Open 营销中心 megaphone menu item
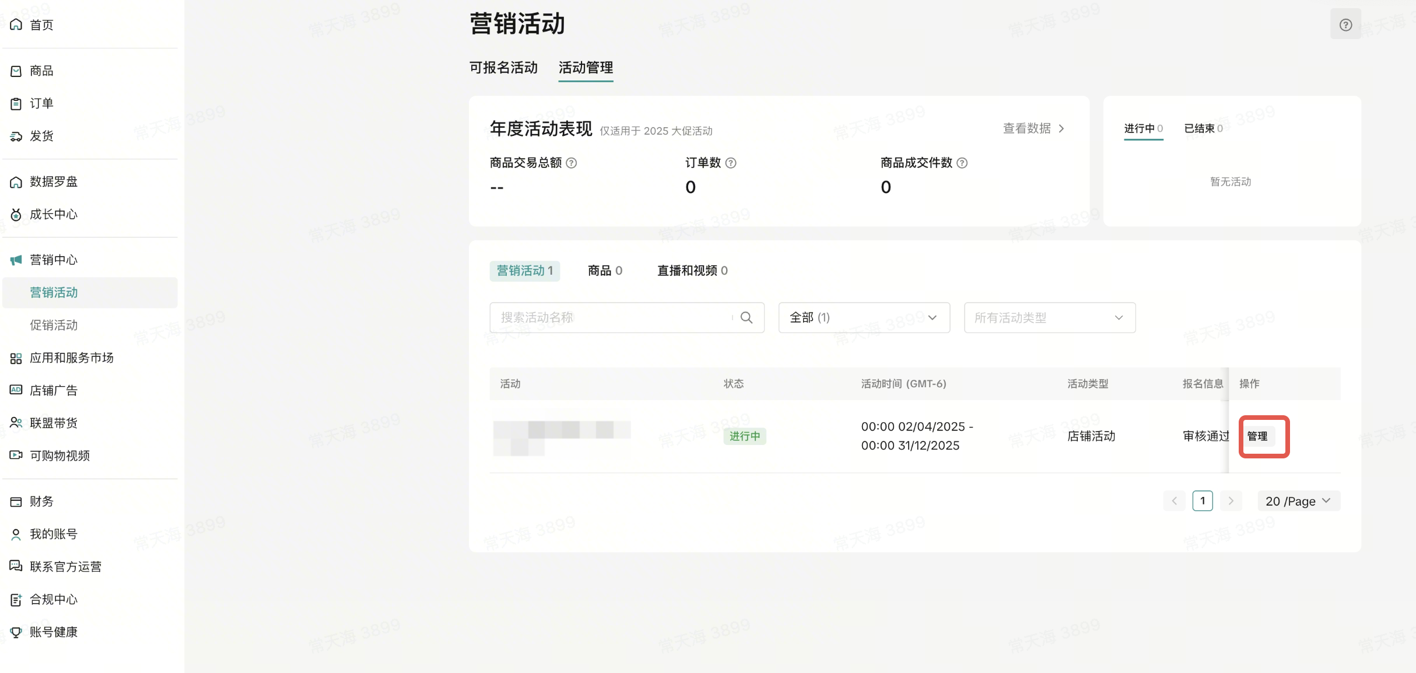The height and width of the screenshot is (673, 1416). (53, 260)
